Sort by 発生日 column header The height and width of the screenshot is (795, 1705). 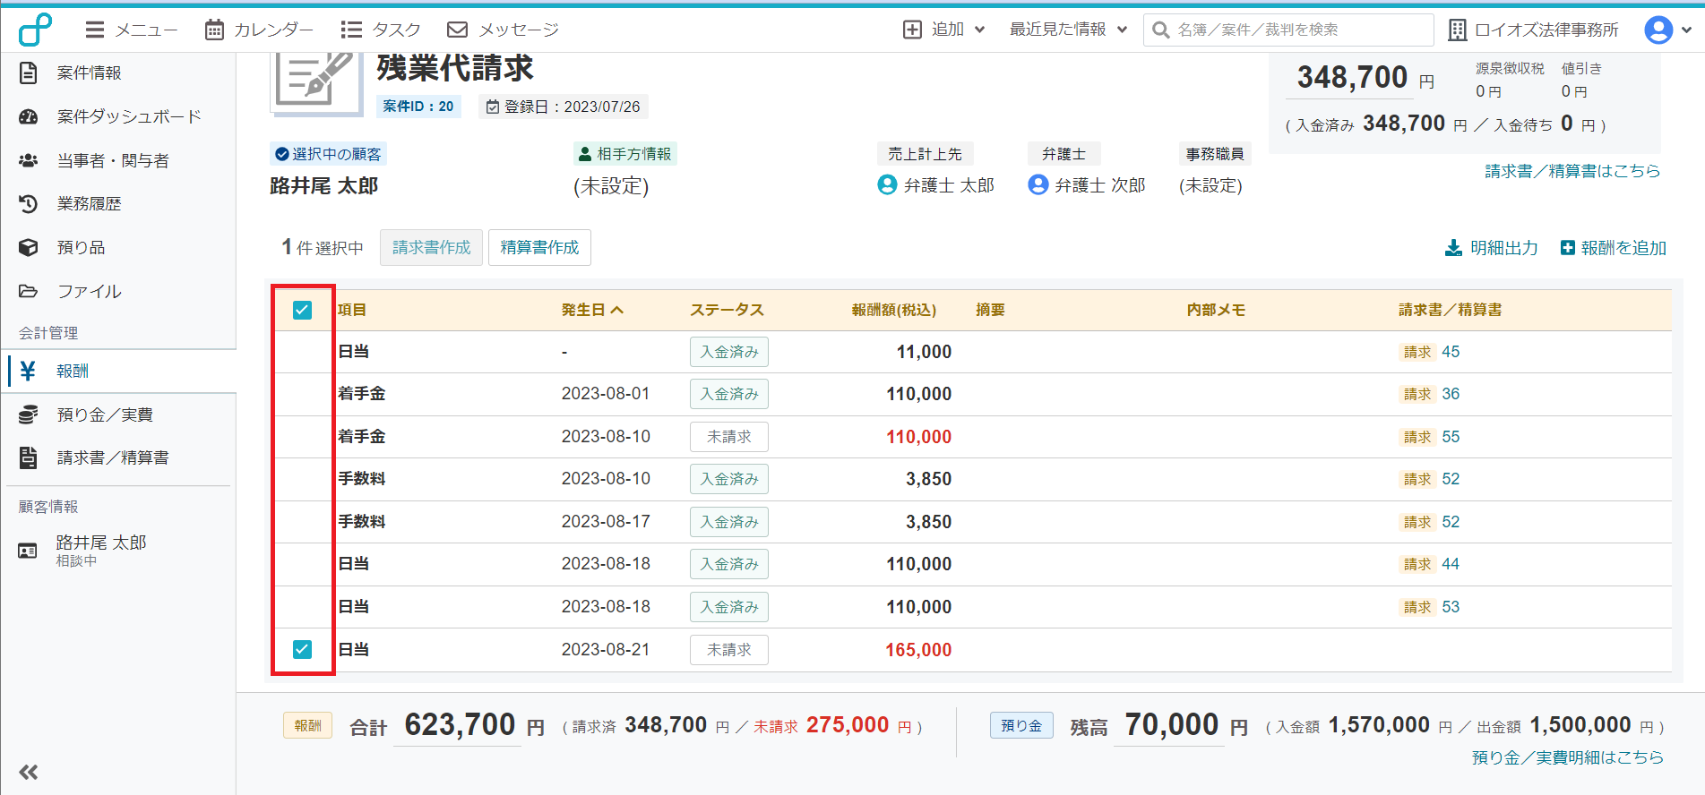592,310
